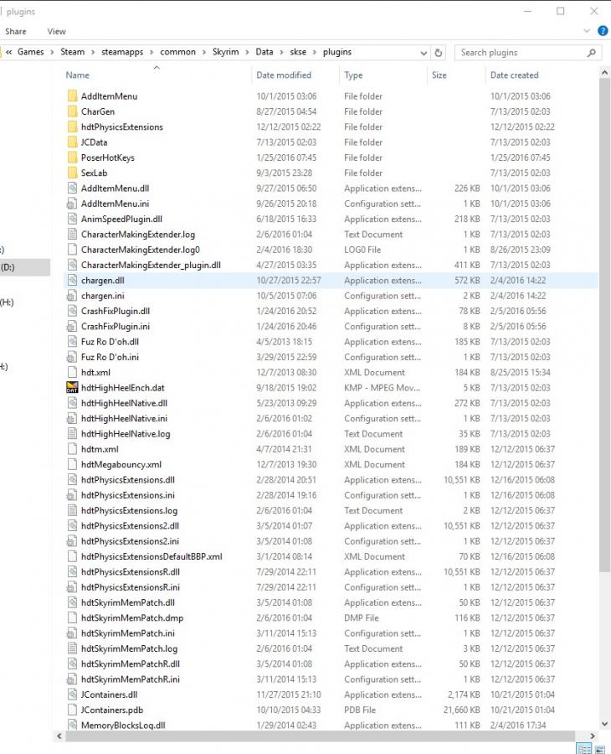Screen dimensions: 611x754
Task: Expand the chevron after skse in path
Action: pos(314,52)
